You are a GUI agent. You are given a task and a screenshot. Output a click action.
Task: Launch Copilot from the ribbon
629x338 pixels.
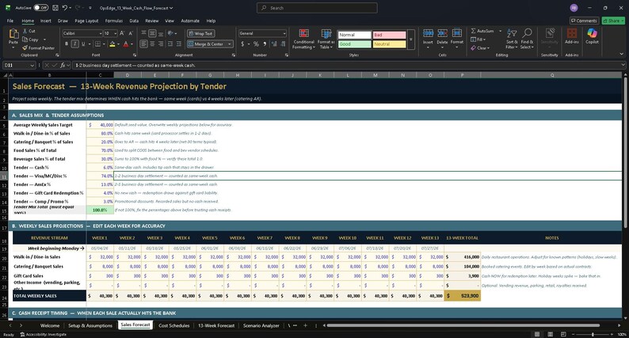point(592,36)
